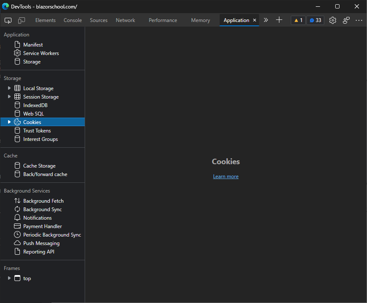Switch to the Network tab

(125, 20)
